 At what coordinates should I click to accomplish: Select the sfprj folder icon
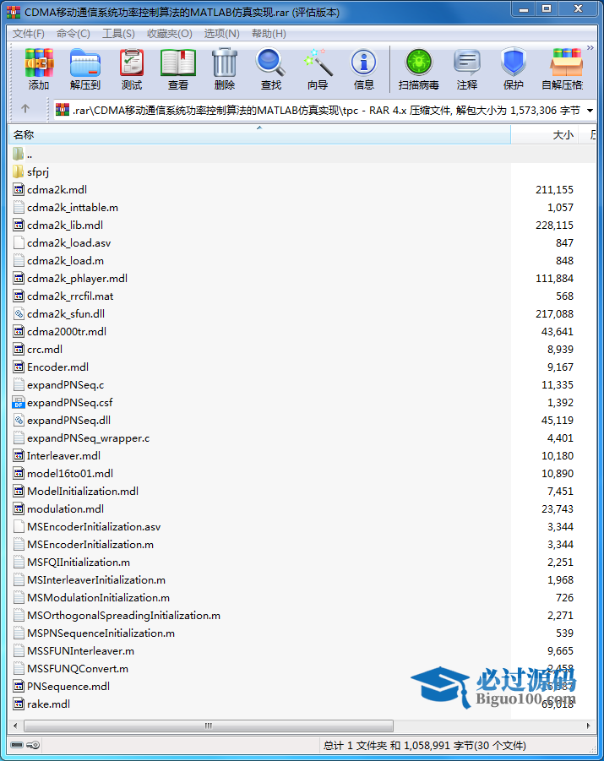coord(18,171)
